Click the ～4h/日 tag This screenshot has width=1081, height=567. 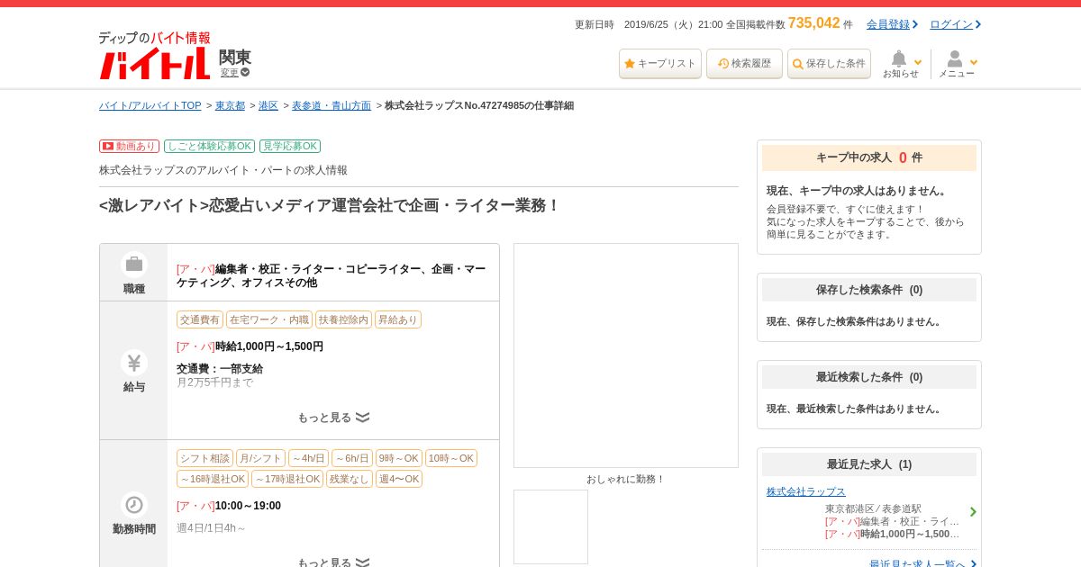click(308, 458)
